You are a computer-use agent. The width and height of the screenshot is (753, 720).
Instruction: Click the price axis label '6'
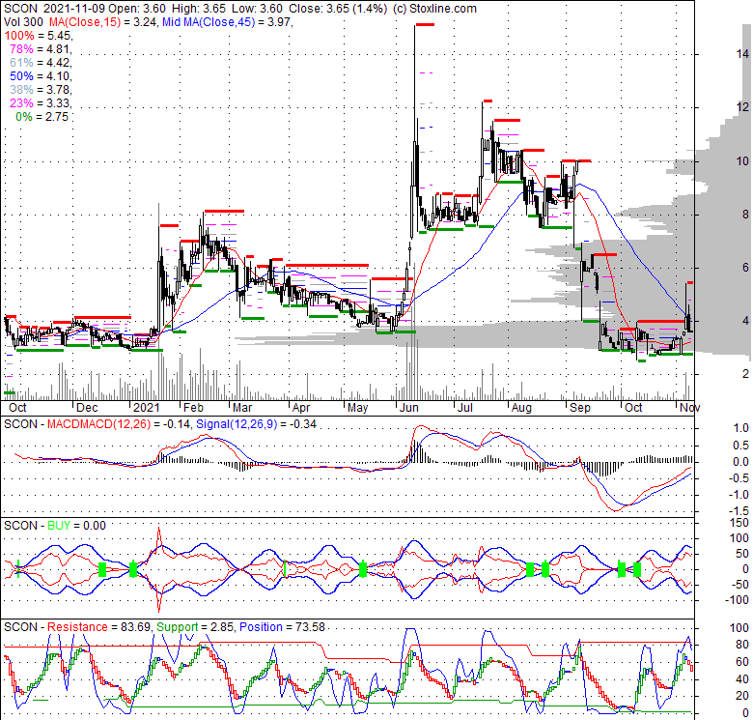click(x=745, y=268)
